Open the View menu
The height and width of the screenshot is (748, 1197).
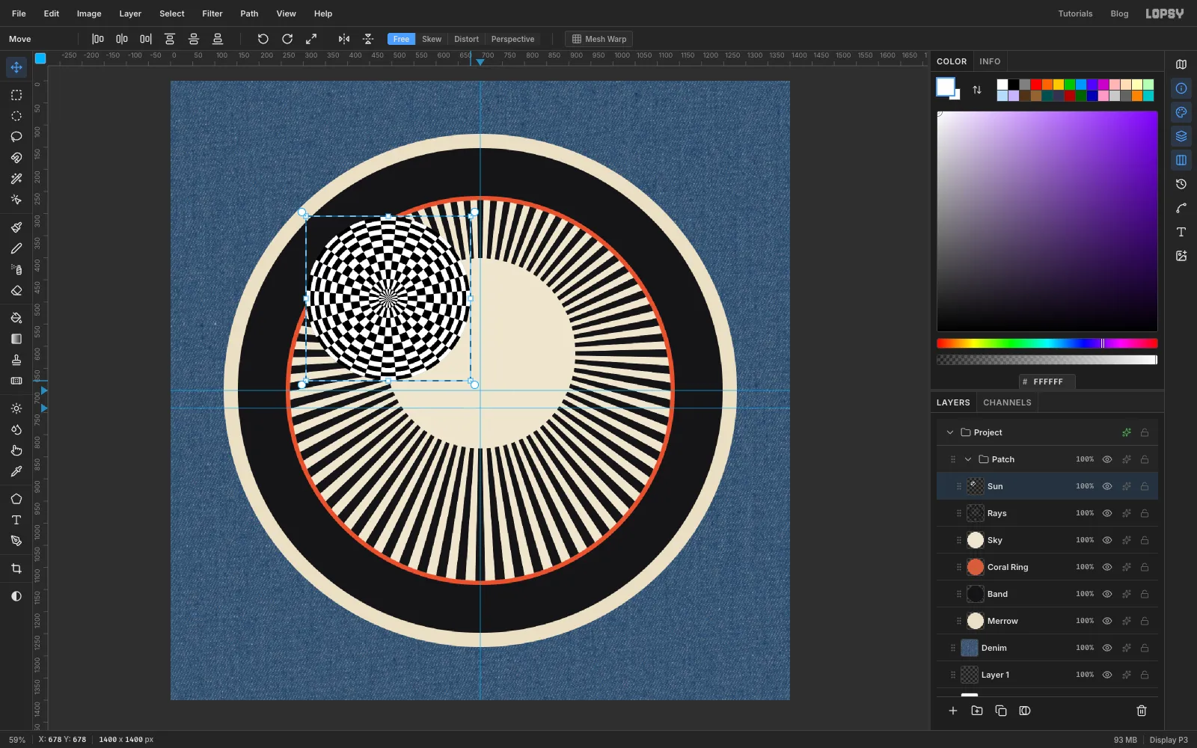coord(286,13)
